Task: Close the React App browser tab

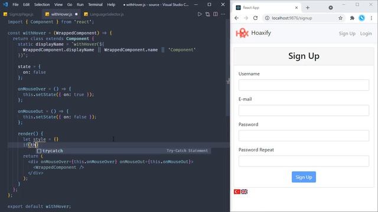Action: pos(296,8)
